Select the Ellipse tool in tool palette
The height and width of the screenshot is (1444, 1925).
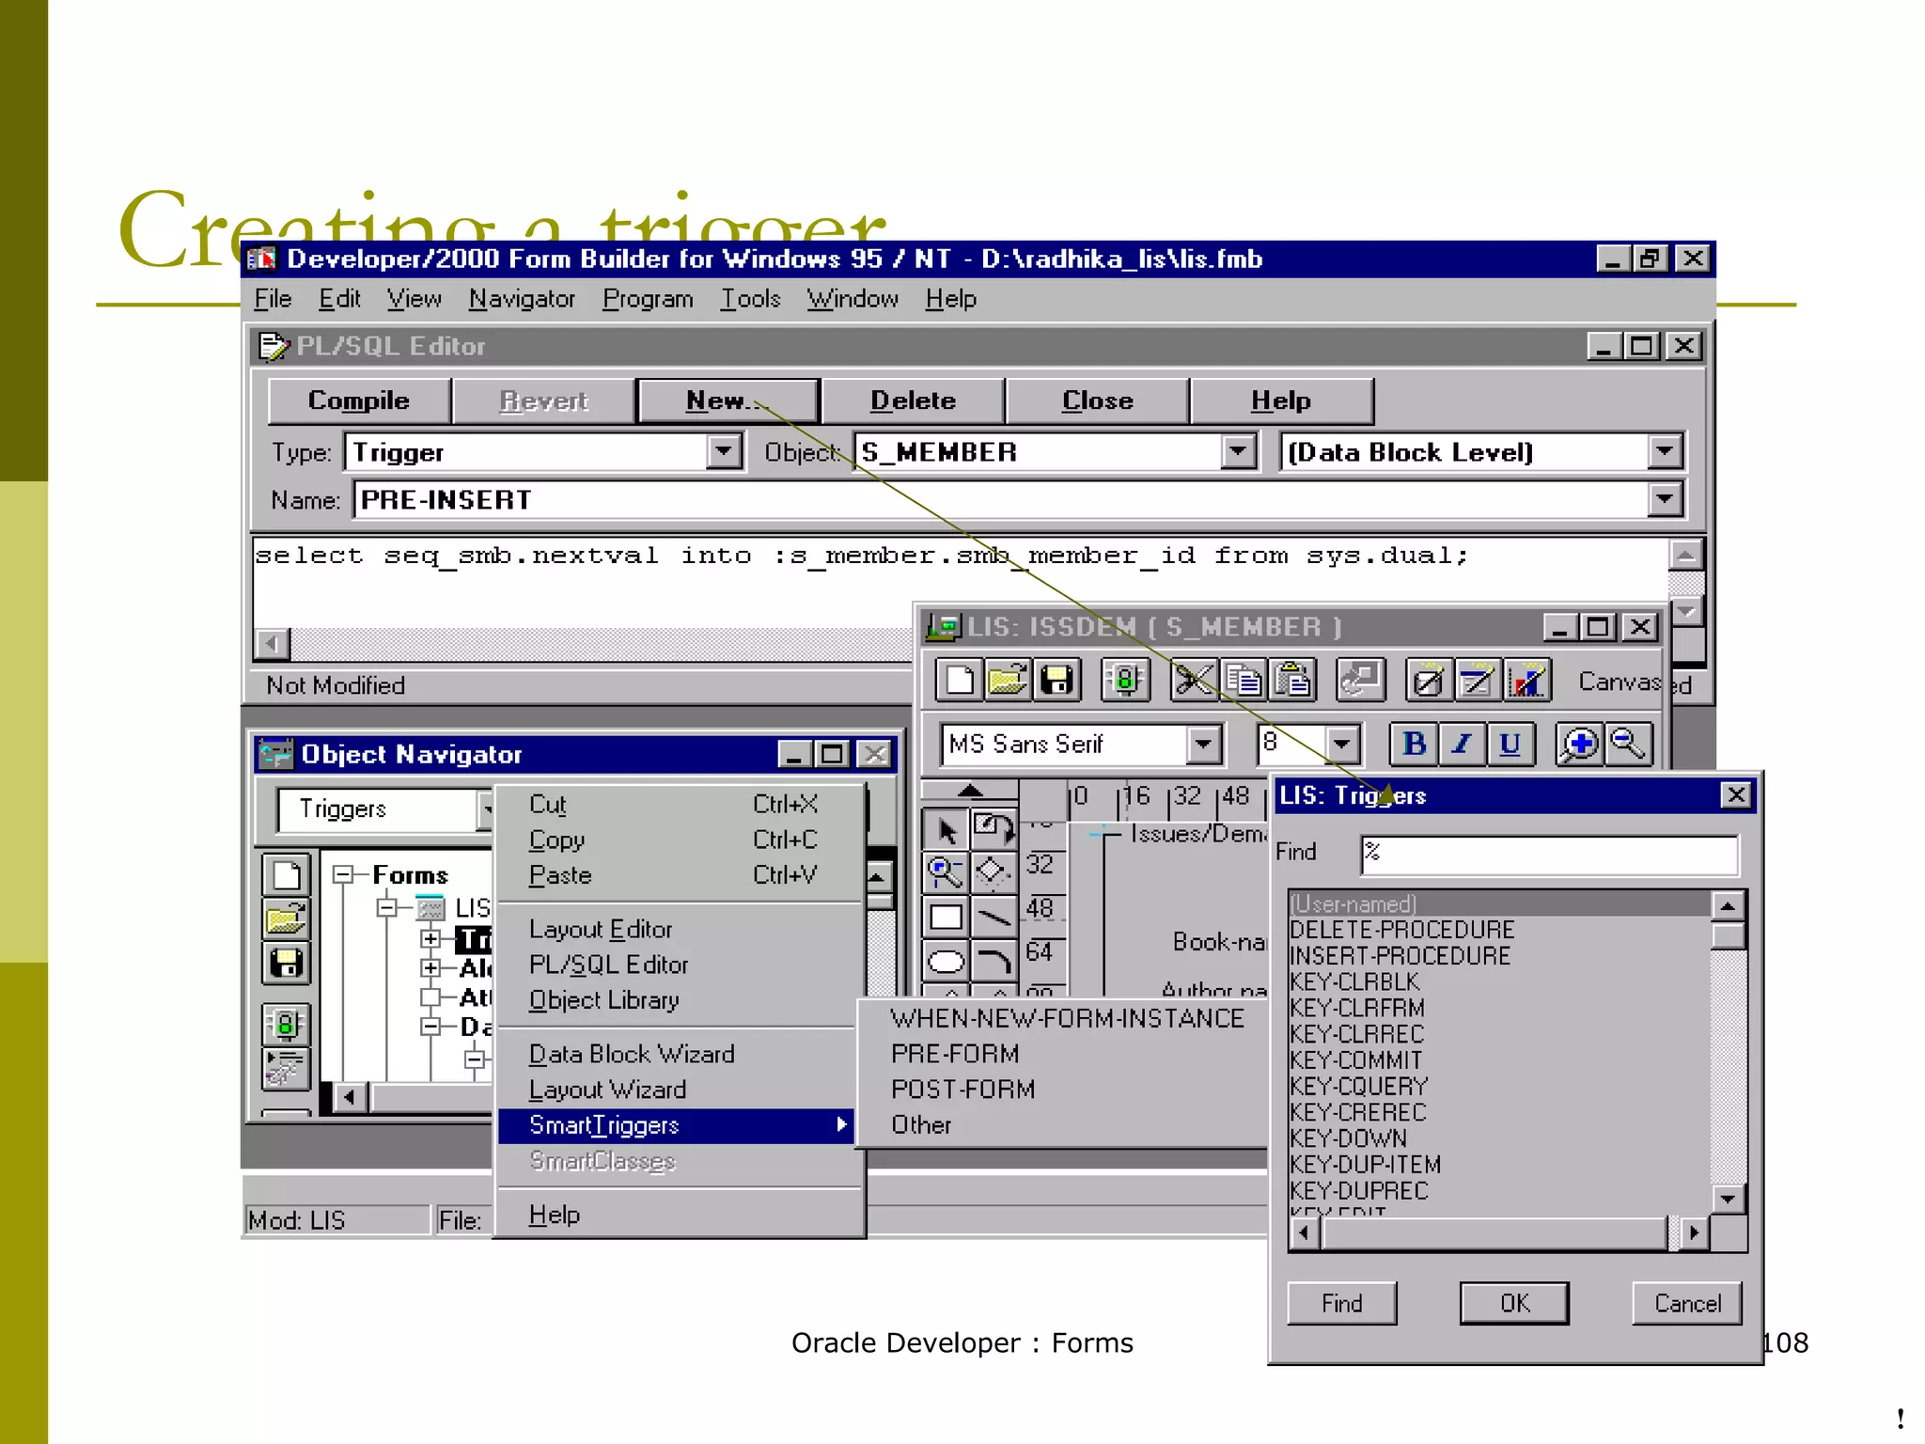(946, 961)
